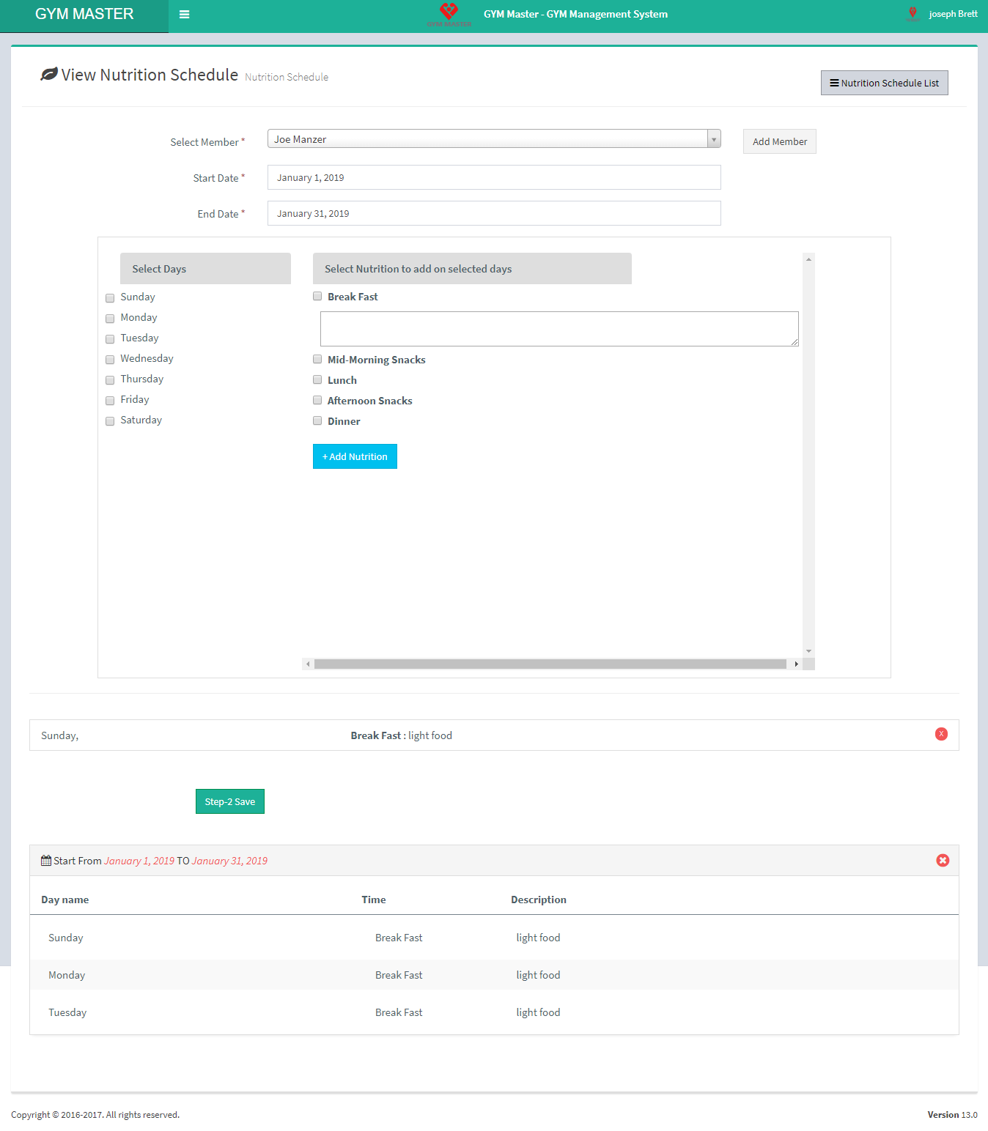The height and width of the screenshot is (1131, 988).
Task: Check the Sunday checkbox
Action: [110, 298]
